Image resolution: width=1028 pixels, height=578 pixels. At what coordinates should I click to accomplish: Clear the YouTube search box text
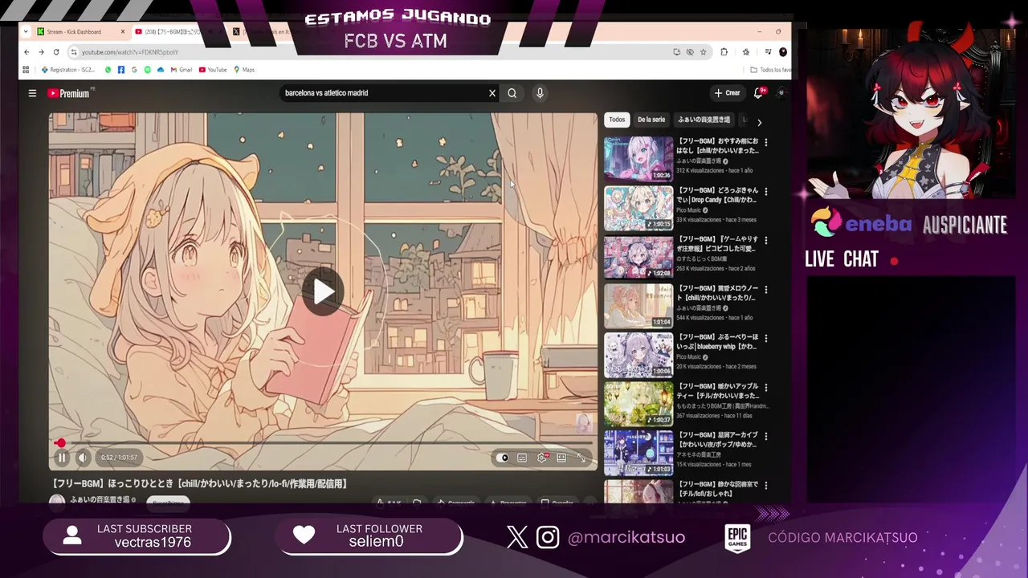coord(492,93)
